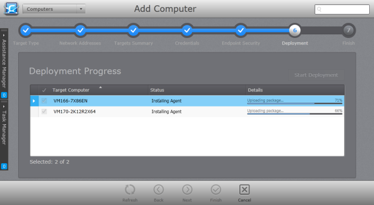Screen dimensions: 374x205
Task: Click the Target Type step label
Action: pos(26,43)
